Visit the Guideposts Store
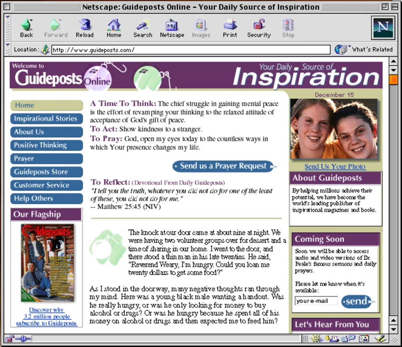 46,172
